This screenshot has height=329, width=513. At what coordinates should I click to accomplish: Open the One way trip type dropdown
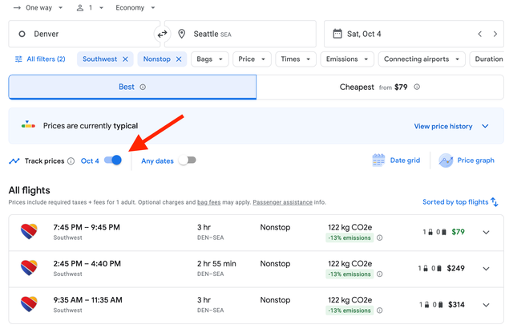click(38, 8)
